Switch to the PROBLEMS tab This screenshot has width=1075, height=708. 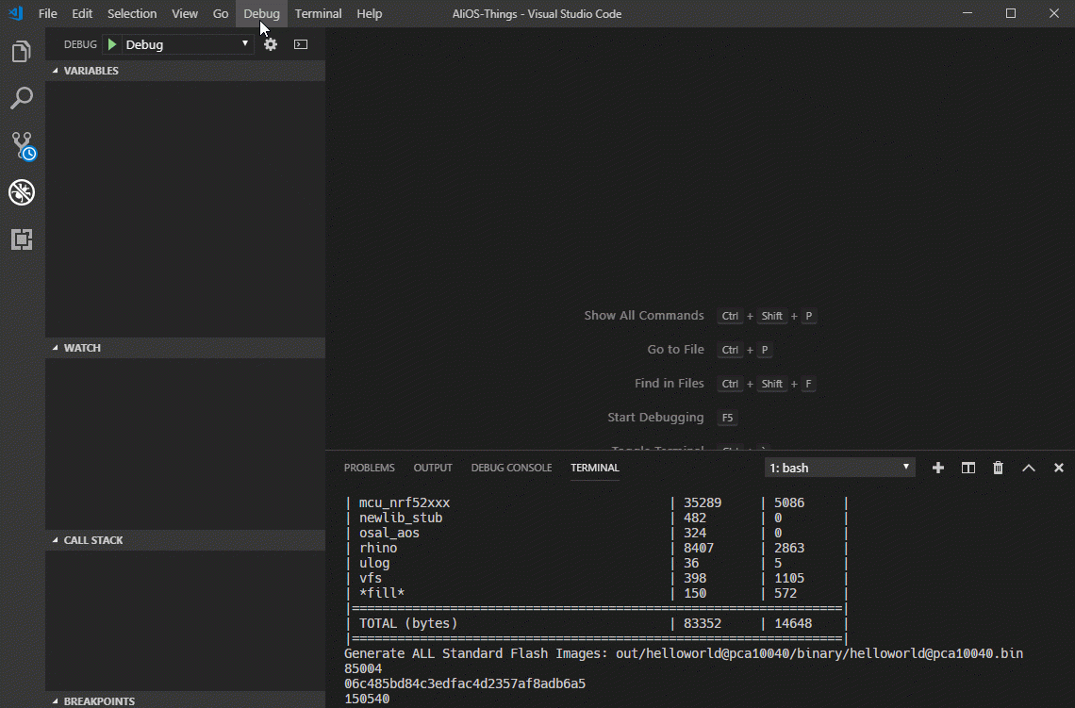tap(369, 468)
